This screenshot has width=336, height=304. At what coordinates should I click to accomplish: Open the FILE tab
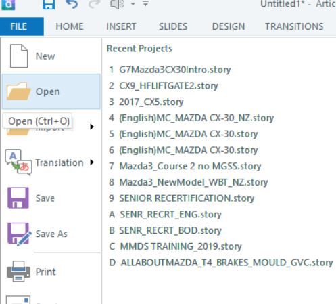coord(22,26)
